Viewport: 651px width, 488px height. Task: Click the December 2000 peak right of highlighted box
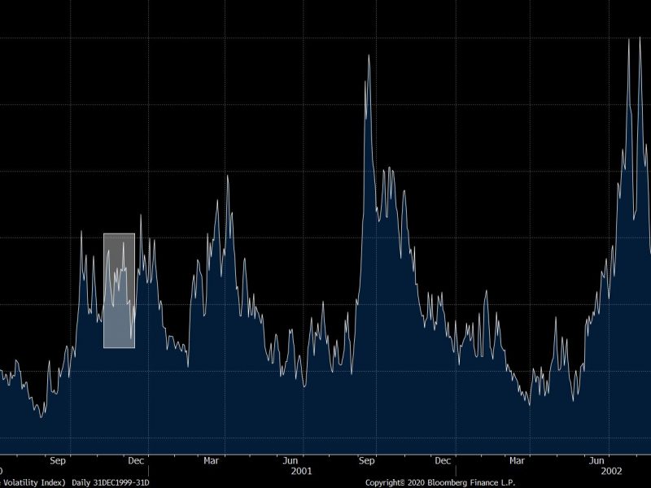click(141, 216)
